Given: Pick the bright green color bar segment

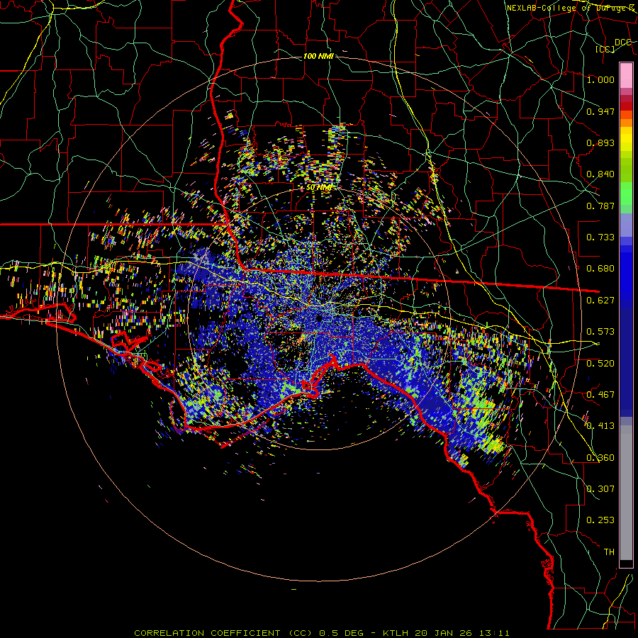Looking at the screenshot, I should (626, 194).
